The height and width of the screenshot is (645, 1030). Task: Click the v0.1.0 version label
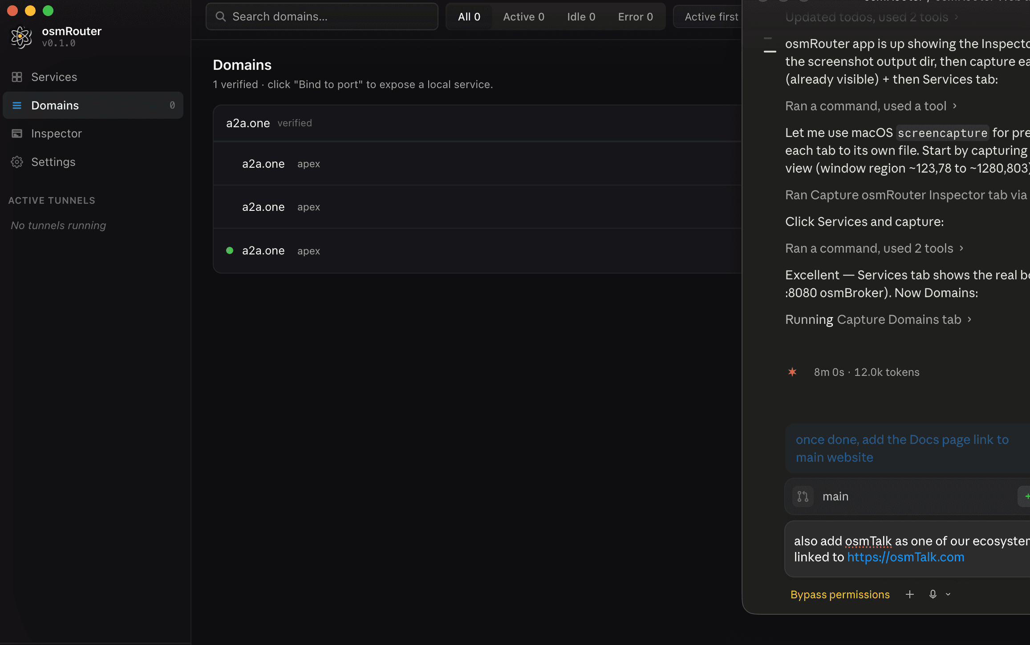(x=59, y=43)
